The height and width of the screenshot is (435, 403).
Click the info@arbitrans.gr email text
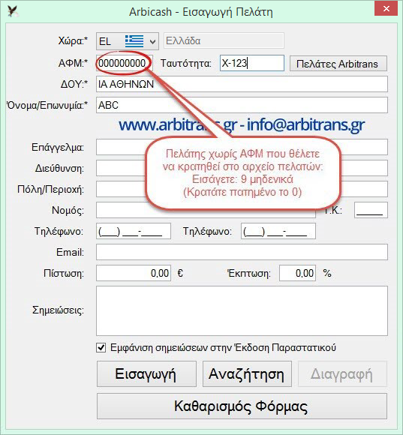pyautogui.click(x=305, y=124)
